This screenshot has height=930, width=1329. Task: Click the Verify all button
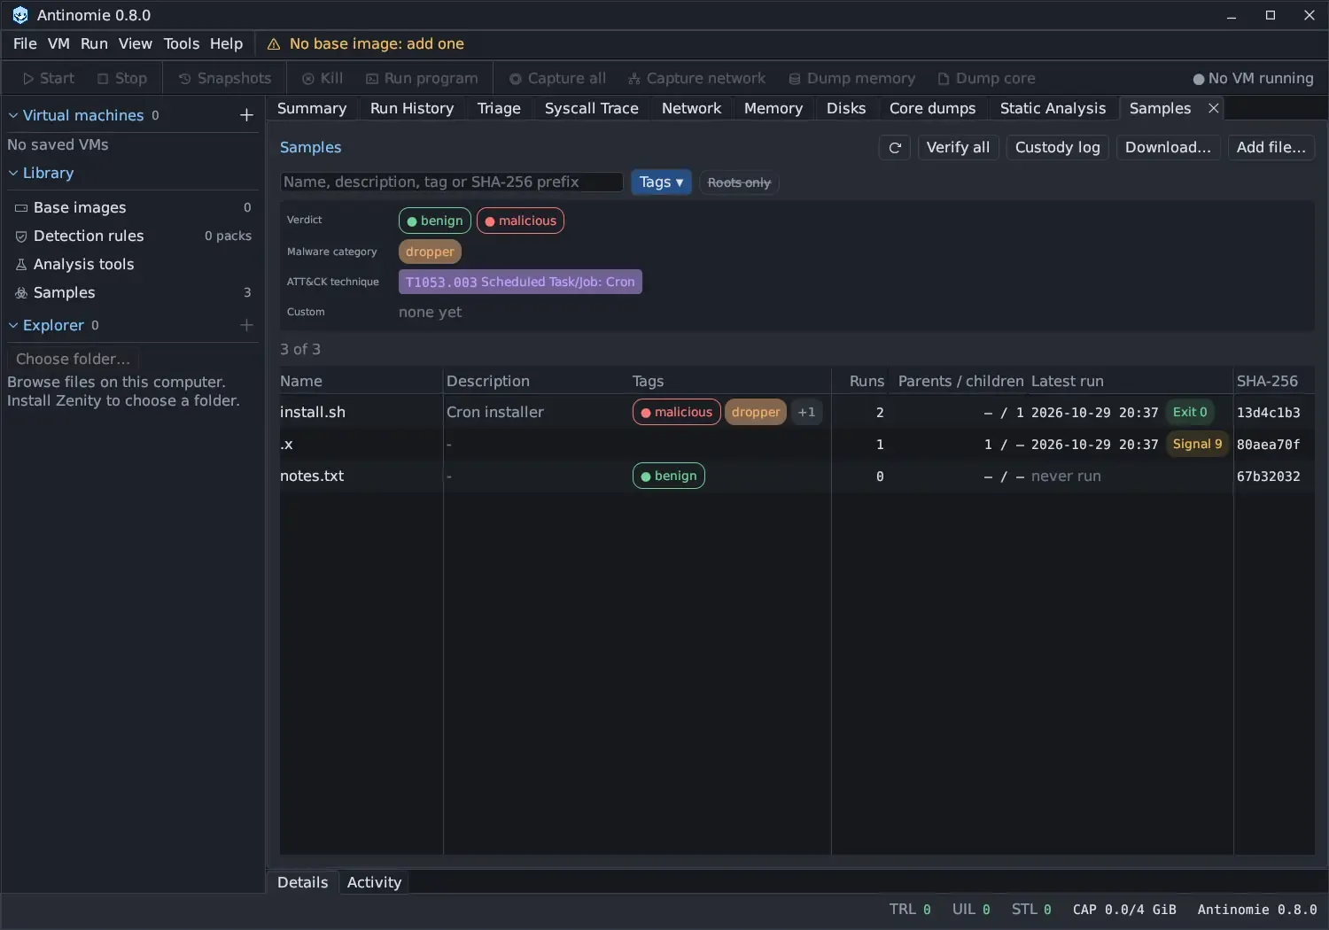tap(958, 148)
